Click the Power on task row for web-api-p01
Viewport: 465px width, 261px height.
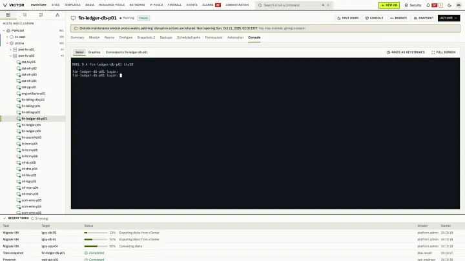pyautogui.click(x=232, y=260)
